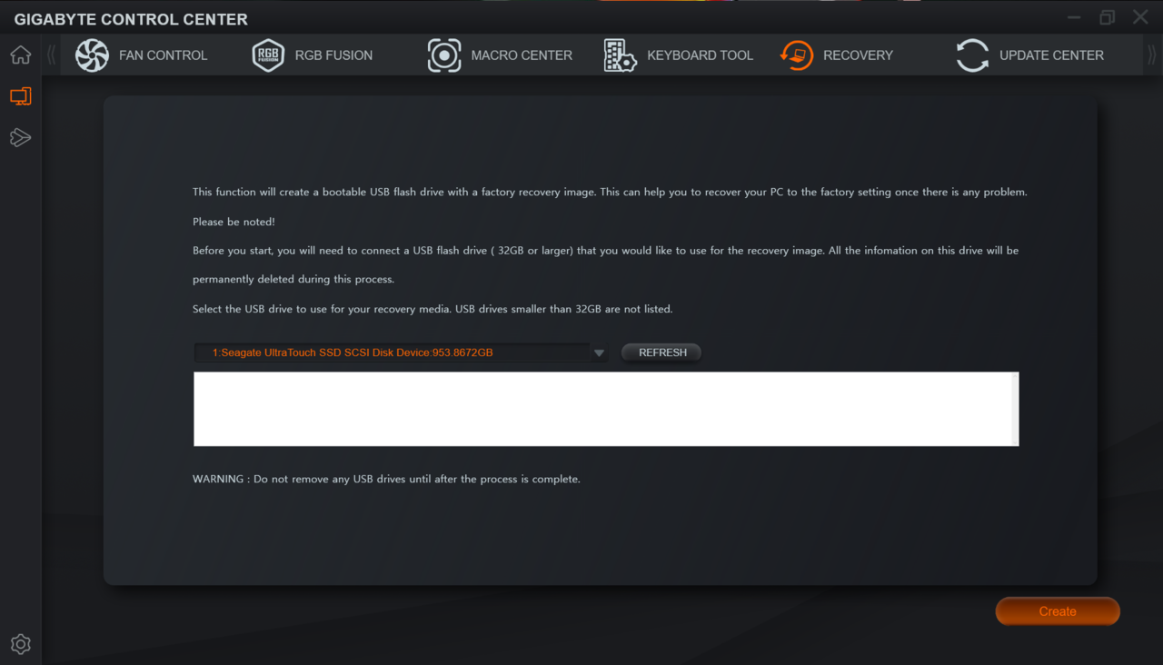Image resolution: width=1163 pixels, height=665 pixels.
Task: Click the Update Center arrows icon
Action: point(972,55)
